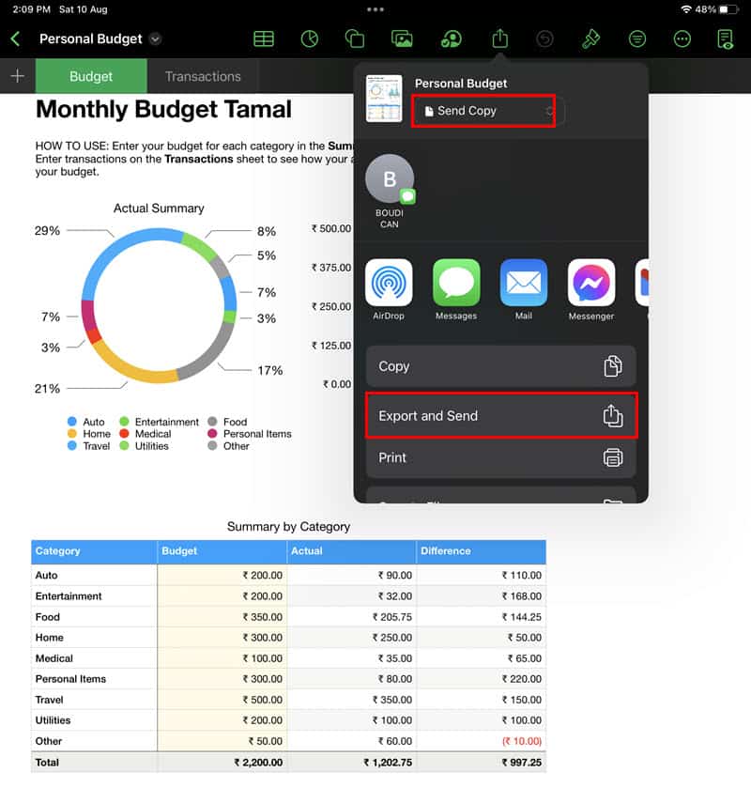751x788 pixels.
Task: Select the Budget sheet tab
Action: click(91, 76)
